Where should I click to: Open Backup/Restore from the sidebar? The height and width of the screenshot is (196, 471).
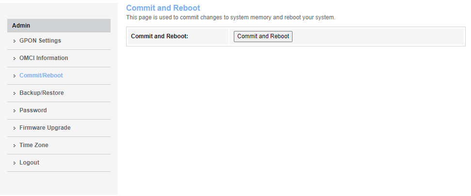click(42, 93)
